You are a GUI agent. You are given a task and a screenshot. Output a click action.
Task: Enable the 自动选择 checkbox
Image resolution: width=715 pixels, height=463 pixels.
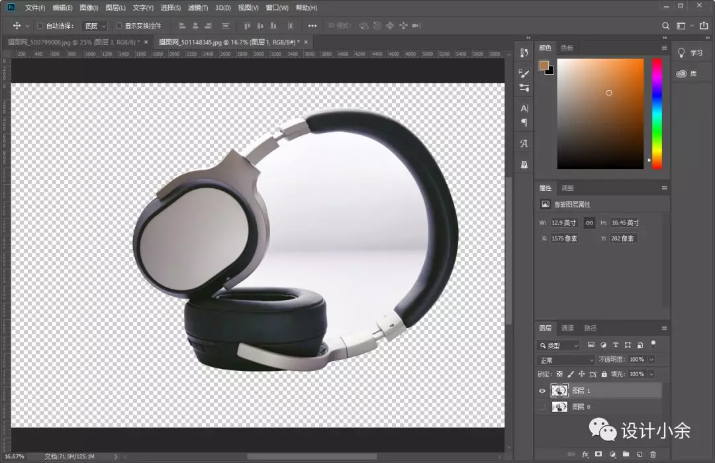[40, 26]
